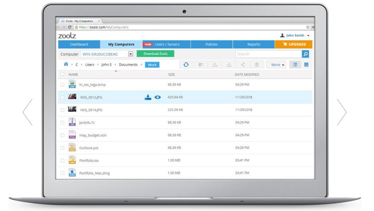Click the IMG_0014.JPG thumbnail

tap(72, 109)
